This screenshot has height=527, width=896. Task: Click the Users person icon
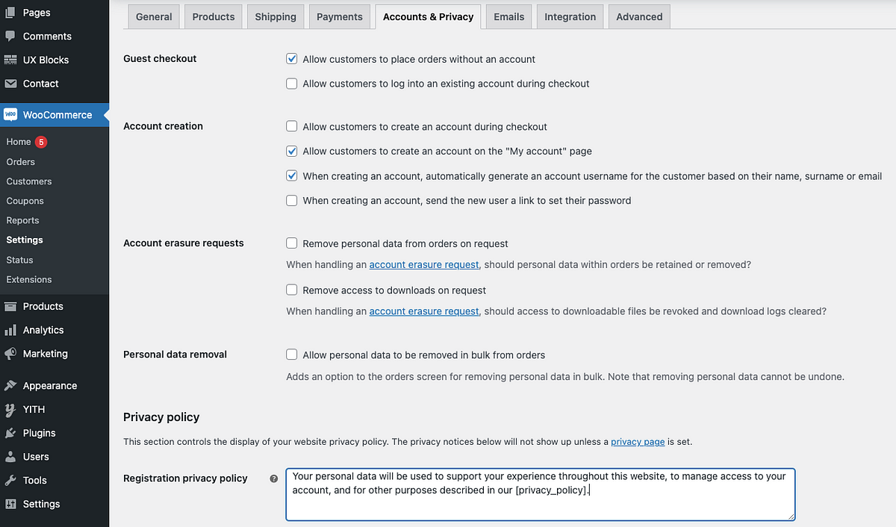pos(10,457)
